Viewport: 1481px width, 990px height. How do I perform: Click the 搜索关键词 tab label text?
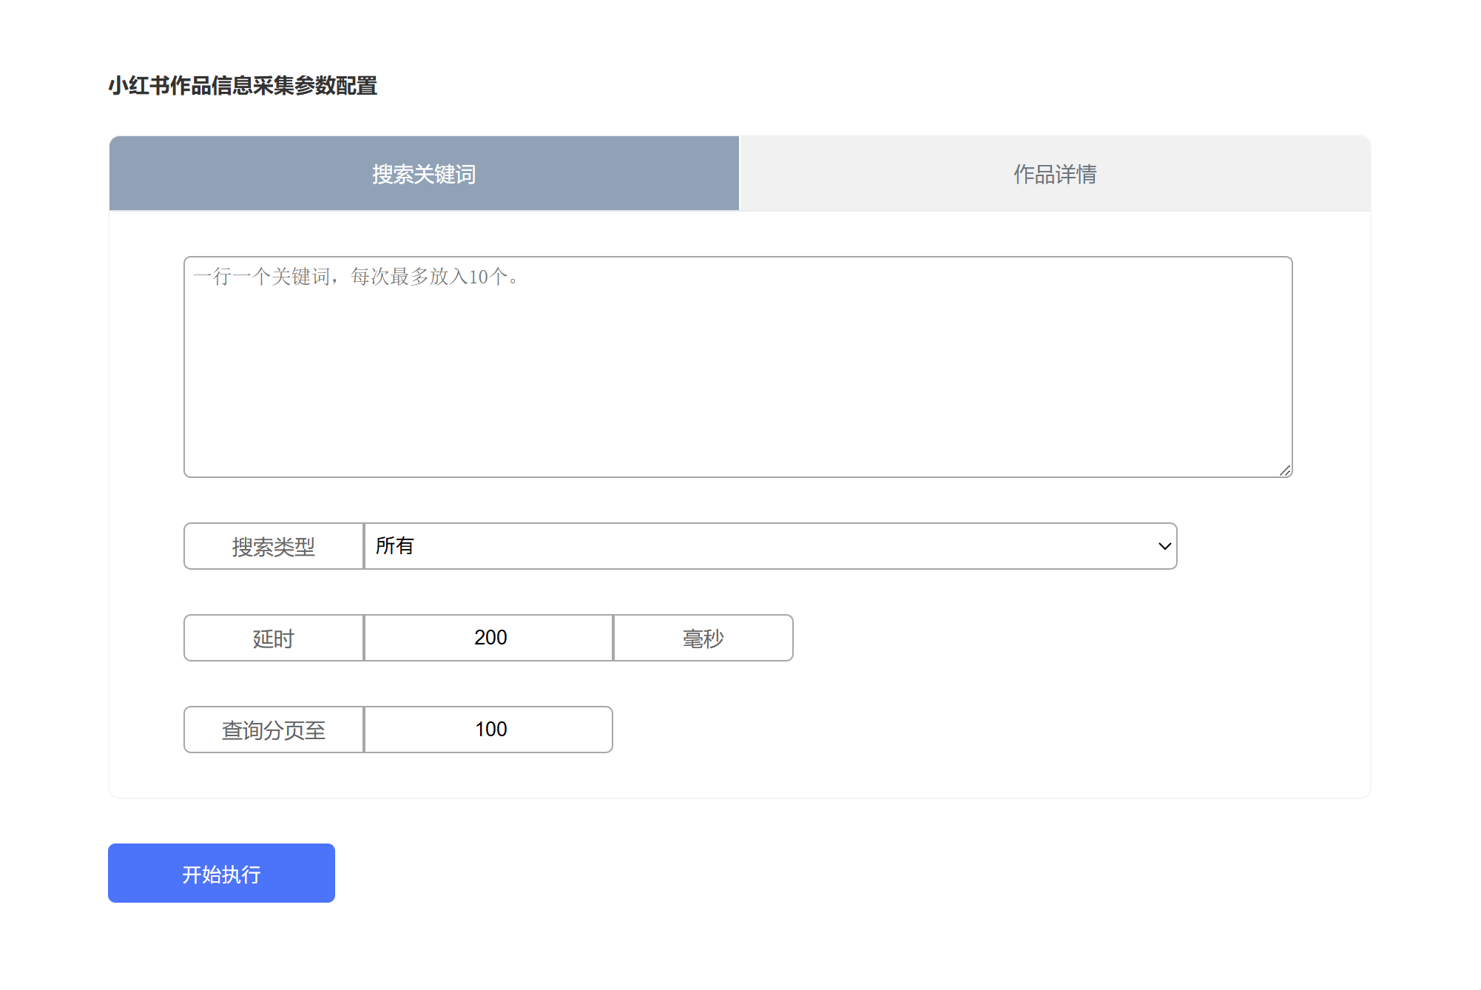pyautogui.click(x=424, y=174)
